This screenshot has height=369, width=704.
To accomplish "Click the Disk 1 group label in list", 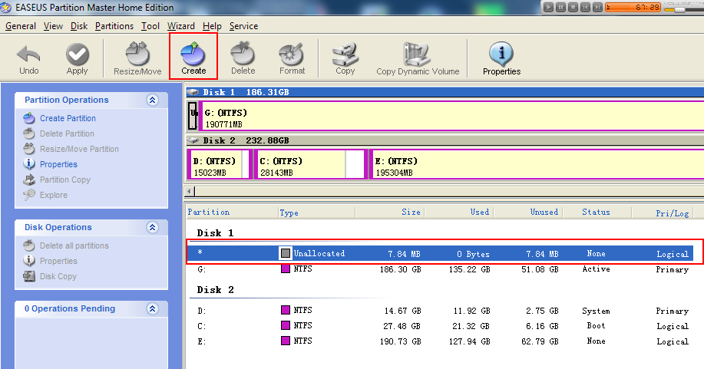I will 215,233.
